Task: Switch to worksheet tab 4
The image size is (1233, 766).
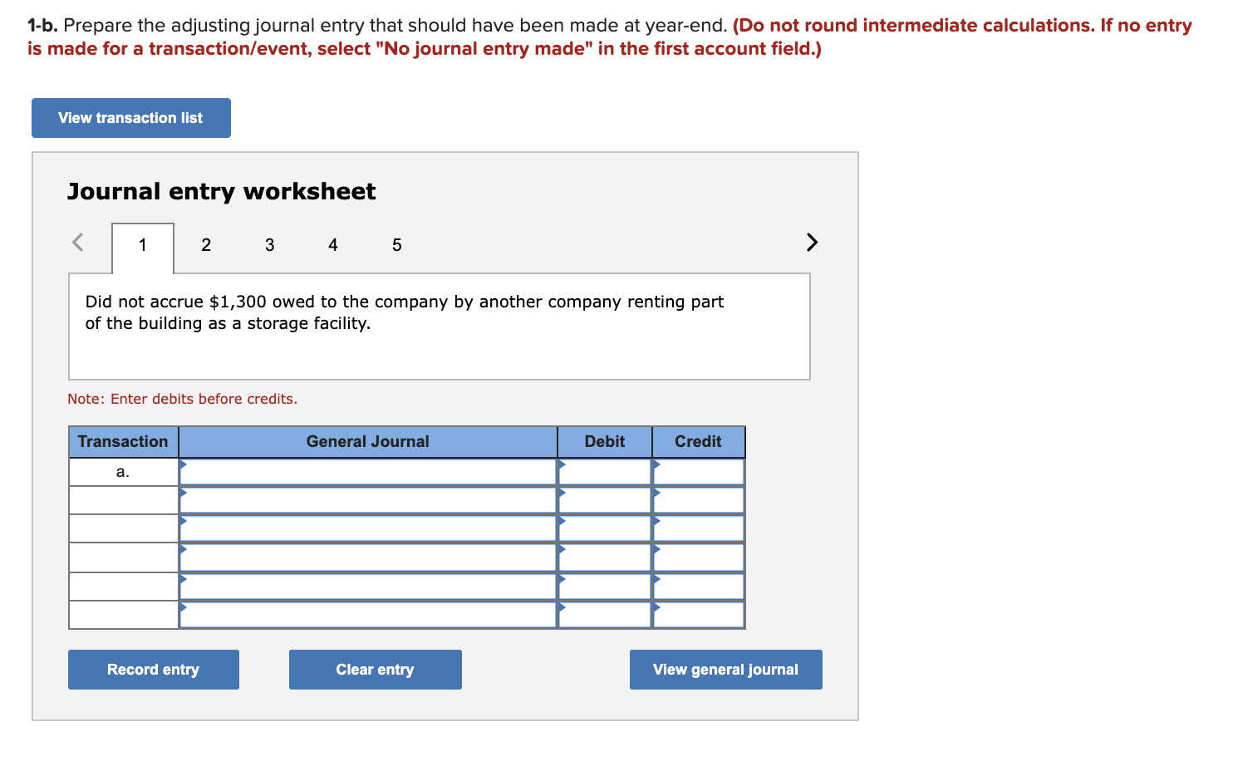Action: [x=333, y=245]
